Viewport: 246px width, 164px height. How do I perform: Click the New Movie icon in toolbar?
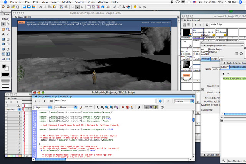3,7
